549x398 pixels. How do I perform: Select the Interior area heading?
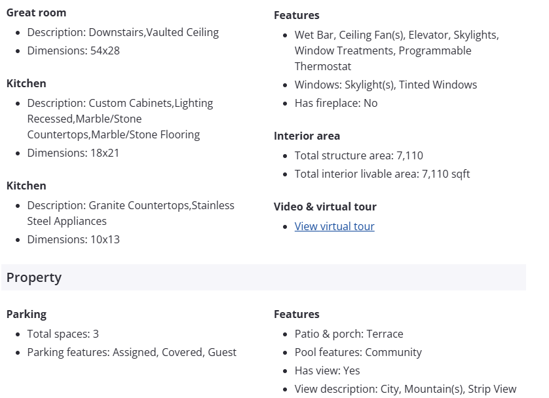pyautogui.click(x=307, y=136)
